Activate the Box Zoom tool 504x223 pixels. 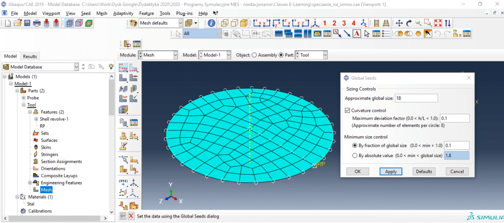(428, 23)
